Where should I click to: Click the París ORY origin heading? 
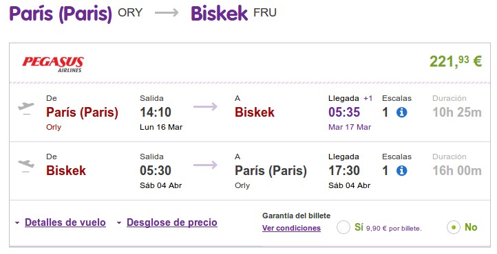click(x=76, y=14)
